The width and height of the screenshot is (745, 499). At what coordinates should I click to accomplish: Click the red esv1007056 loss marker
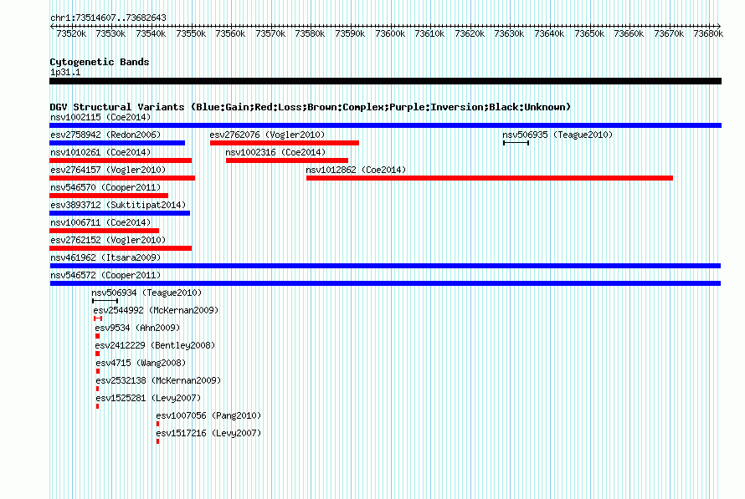[157, 424]
